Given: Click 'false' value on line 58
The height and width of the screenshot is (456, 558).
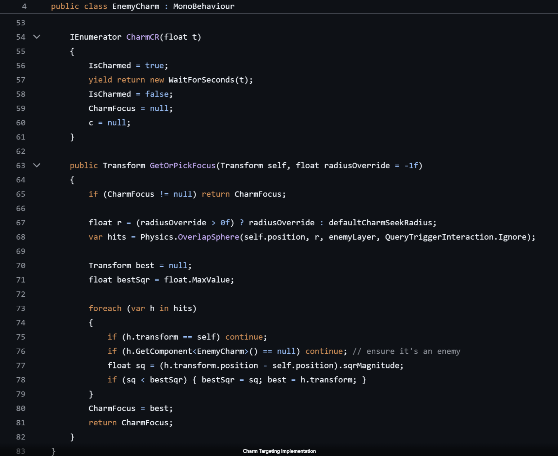Looking at the screenshot, I should tap(157, 94).
